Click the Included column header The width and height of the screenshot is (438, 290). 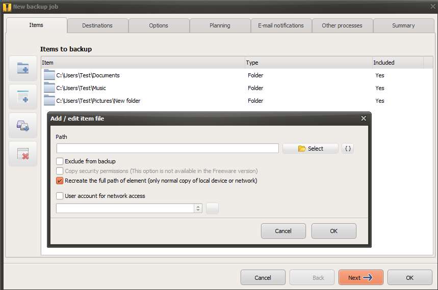tap(398, 63)
